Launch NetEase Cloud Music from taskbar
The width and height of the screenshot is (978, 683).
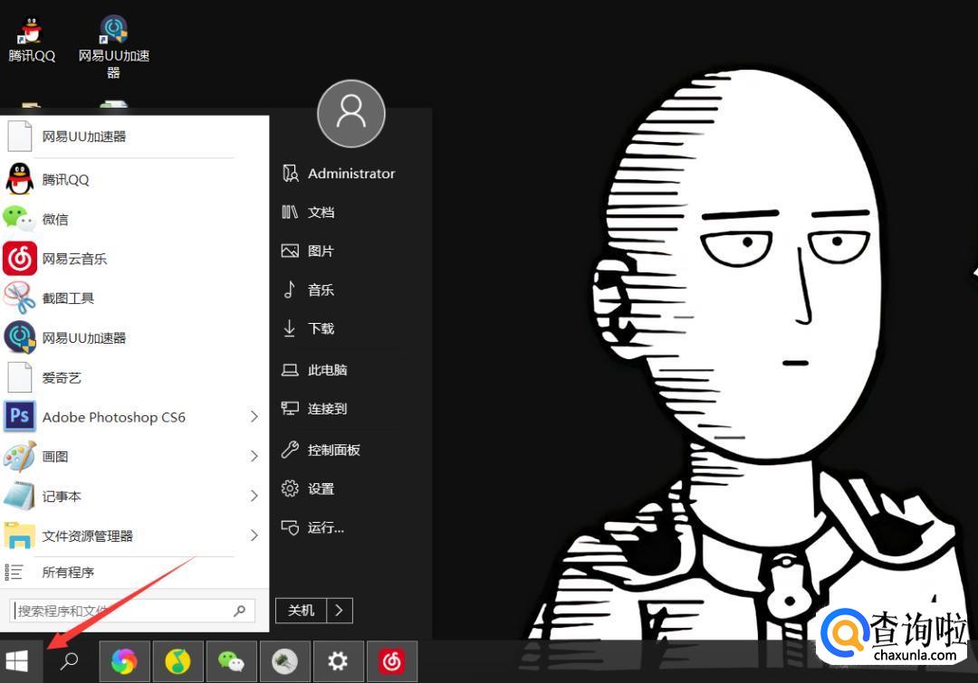pos(391,662)
